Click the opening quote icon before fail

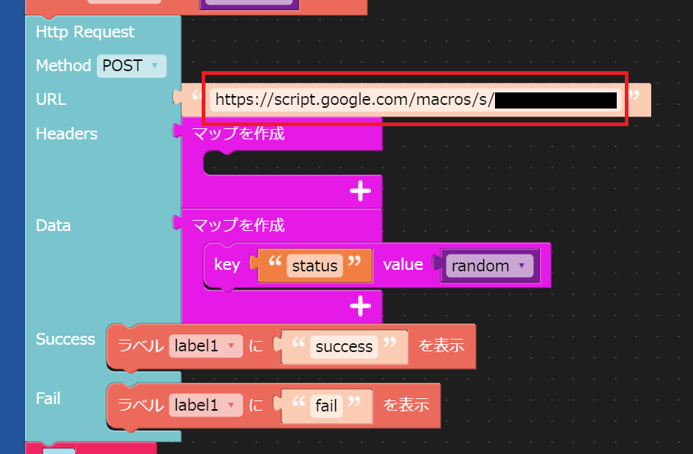(297, 402)
